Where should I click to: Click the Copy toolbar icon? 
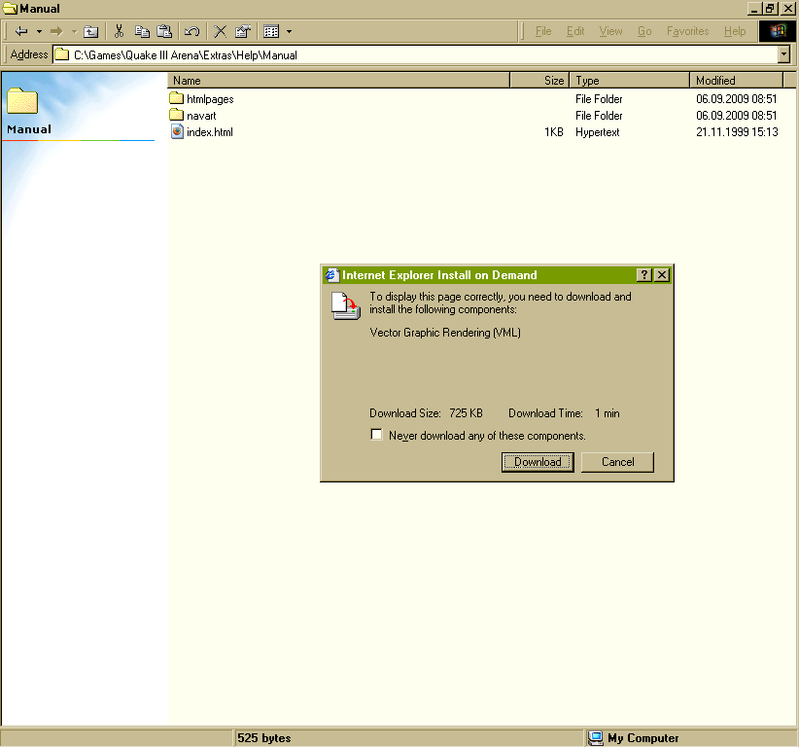pos(142,31)
